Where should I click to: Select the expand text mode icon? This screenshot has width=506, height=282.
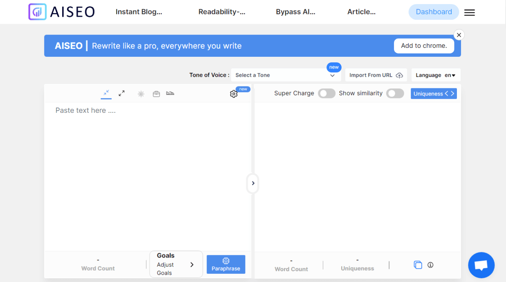click(122, 94)
